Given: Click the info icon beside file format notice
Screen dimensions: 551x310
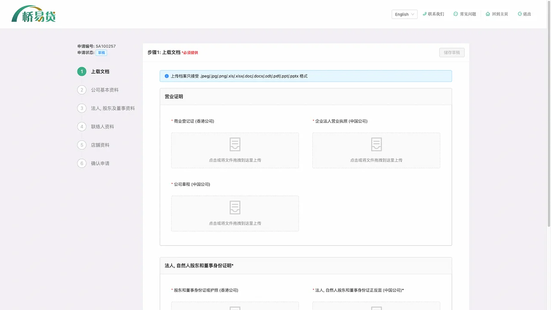Looking at the screenshot, I should tap(167, 76).
